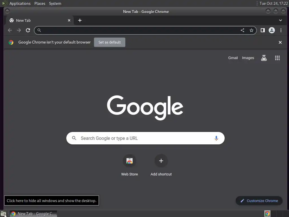Click the Add shortcut button
Viewport: 289px width, 217px height.
tap(161, 165)
